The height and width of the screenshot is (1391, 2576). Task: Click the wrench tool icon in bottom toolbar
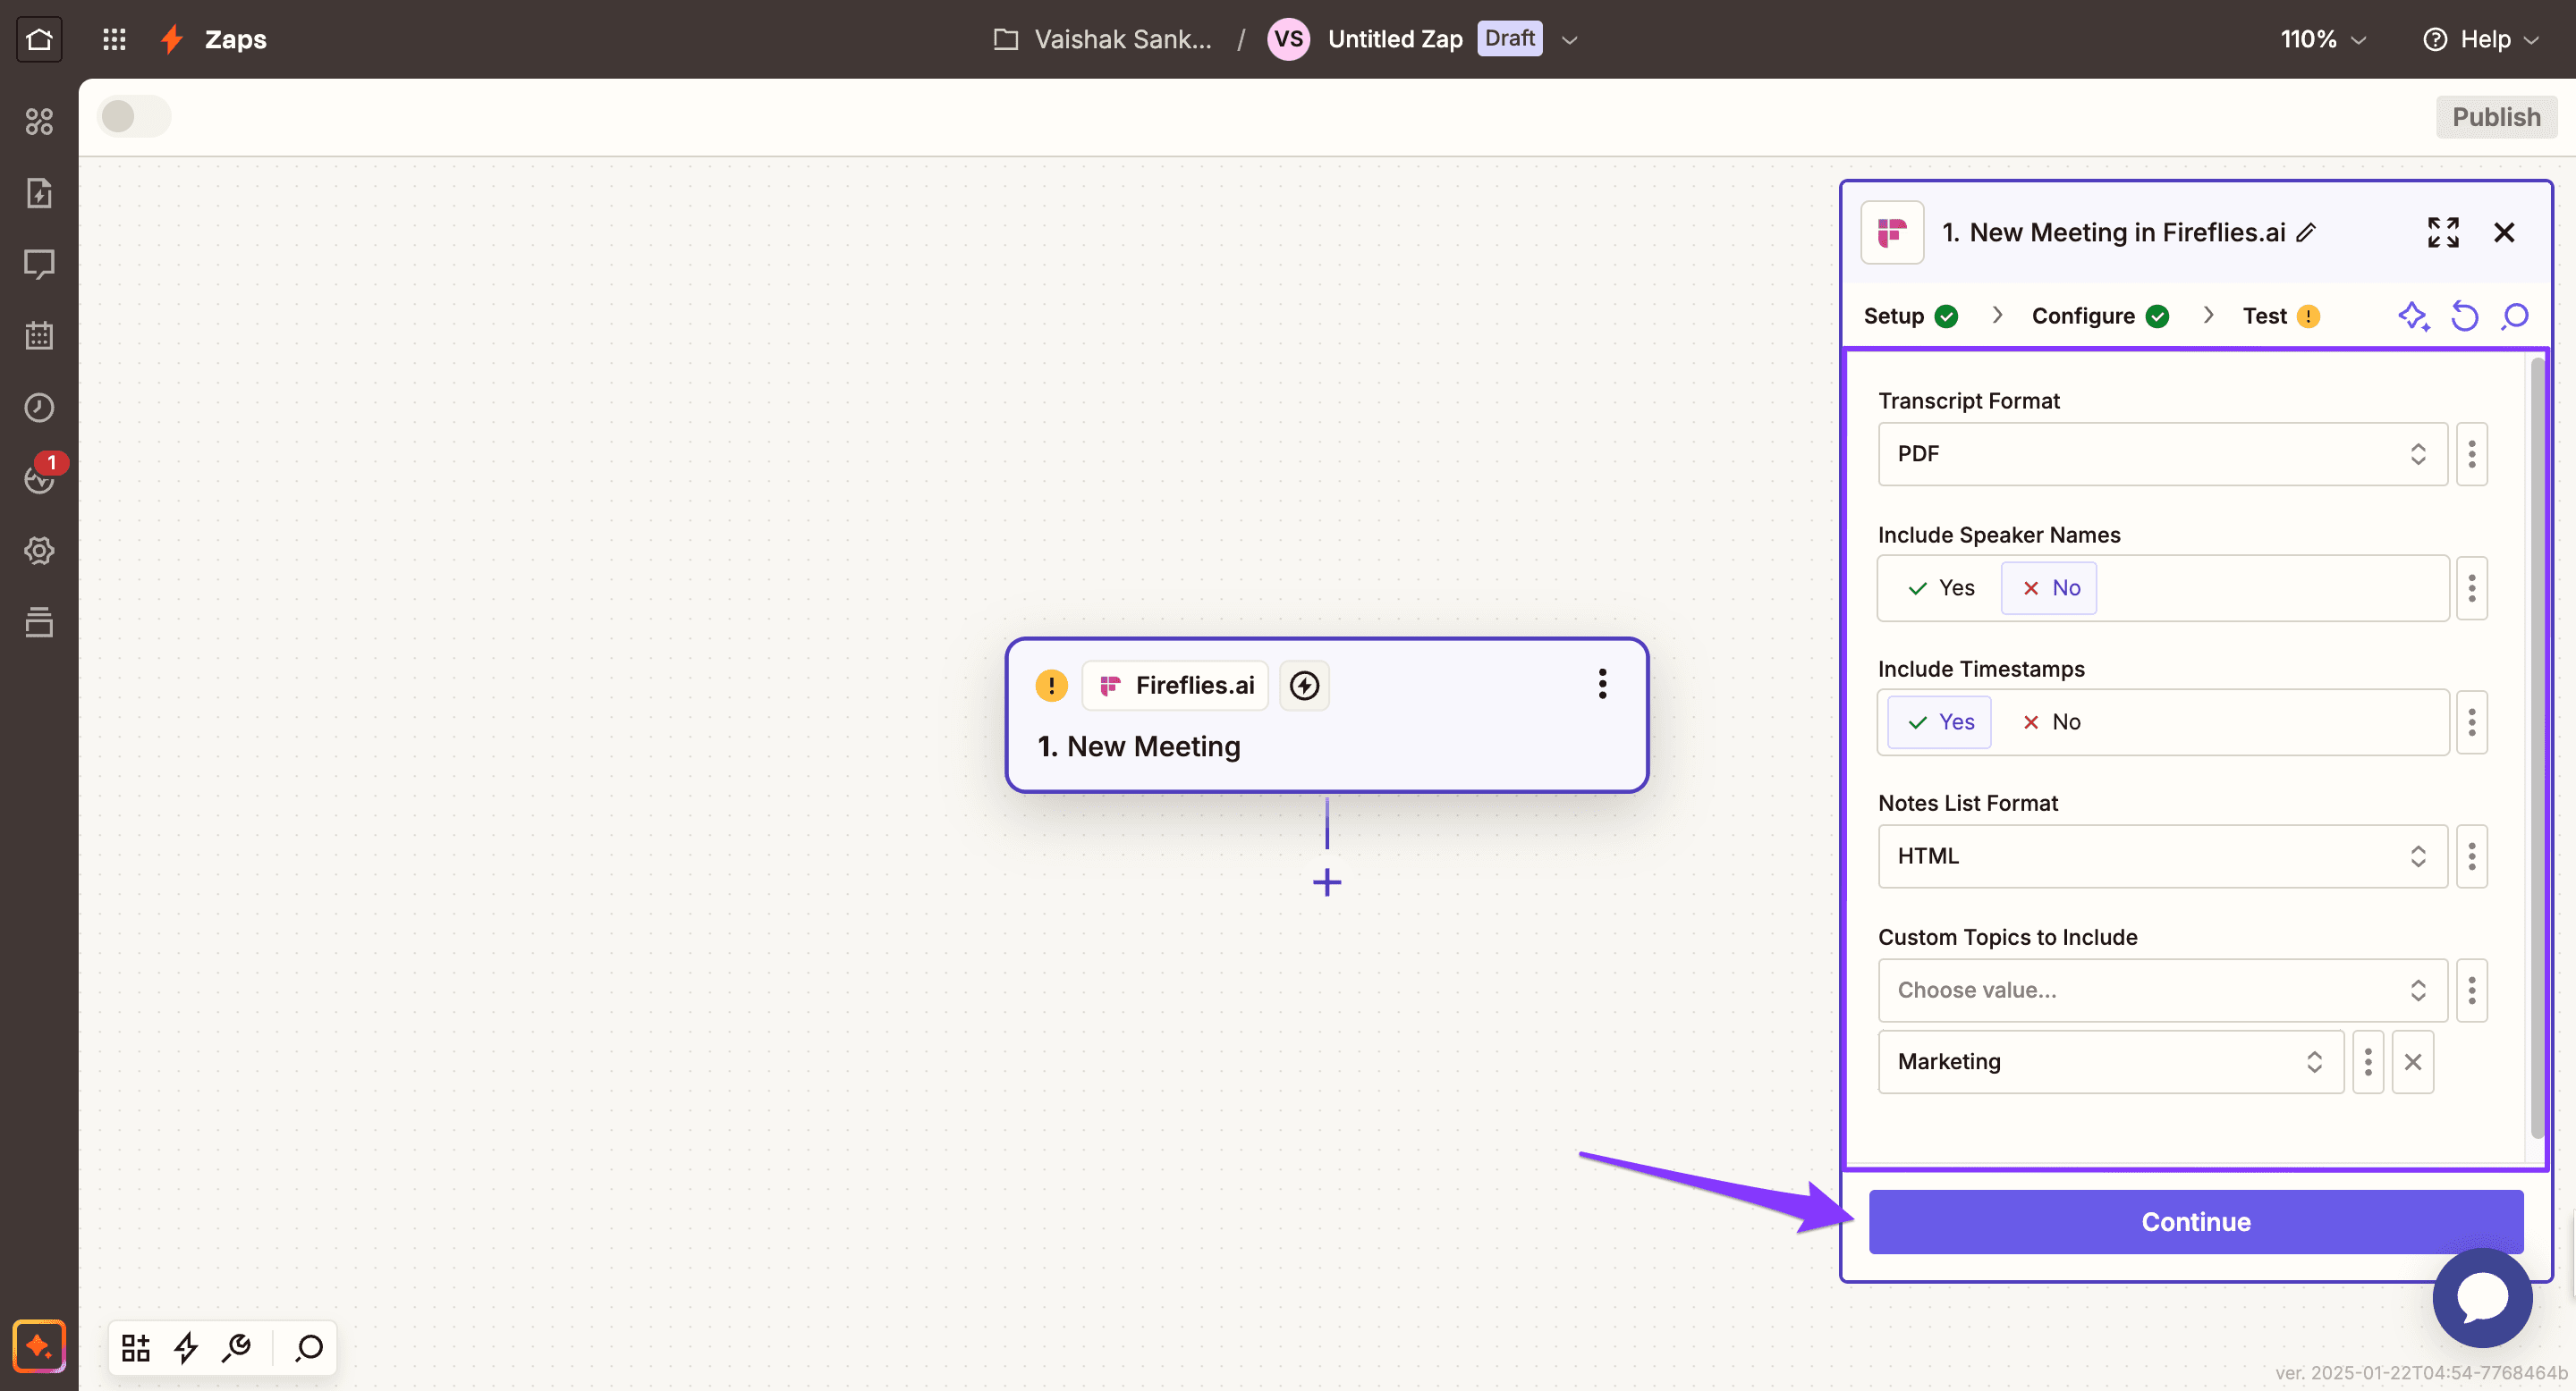(x=237, y=1348)
